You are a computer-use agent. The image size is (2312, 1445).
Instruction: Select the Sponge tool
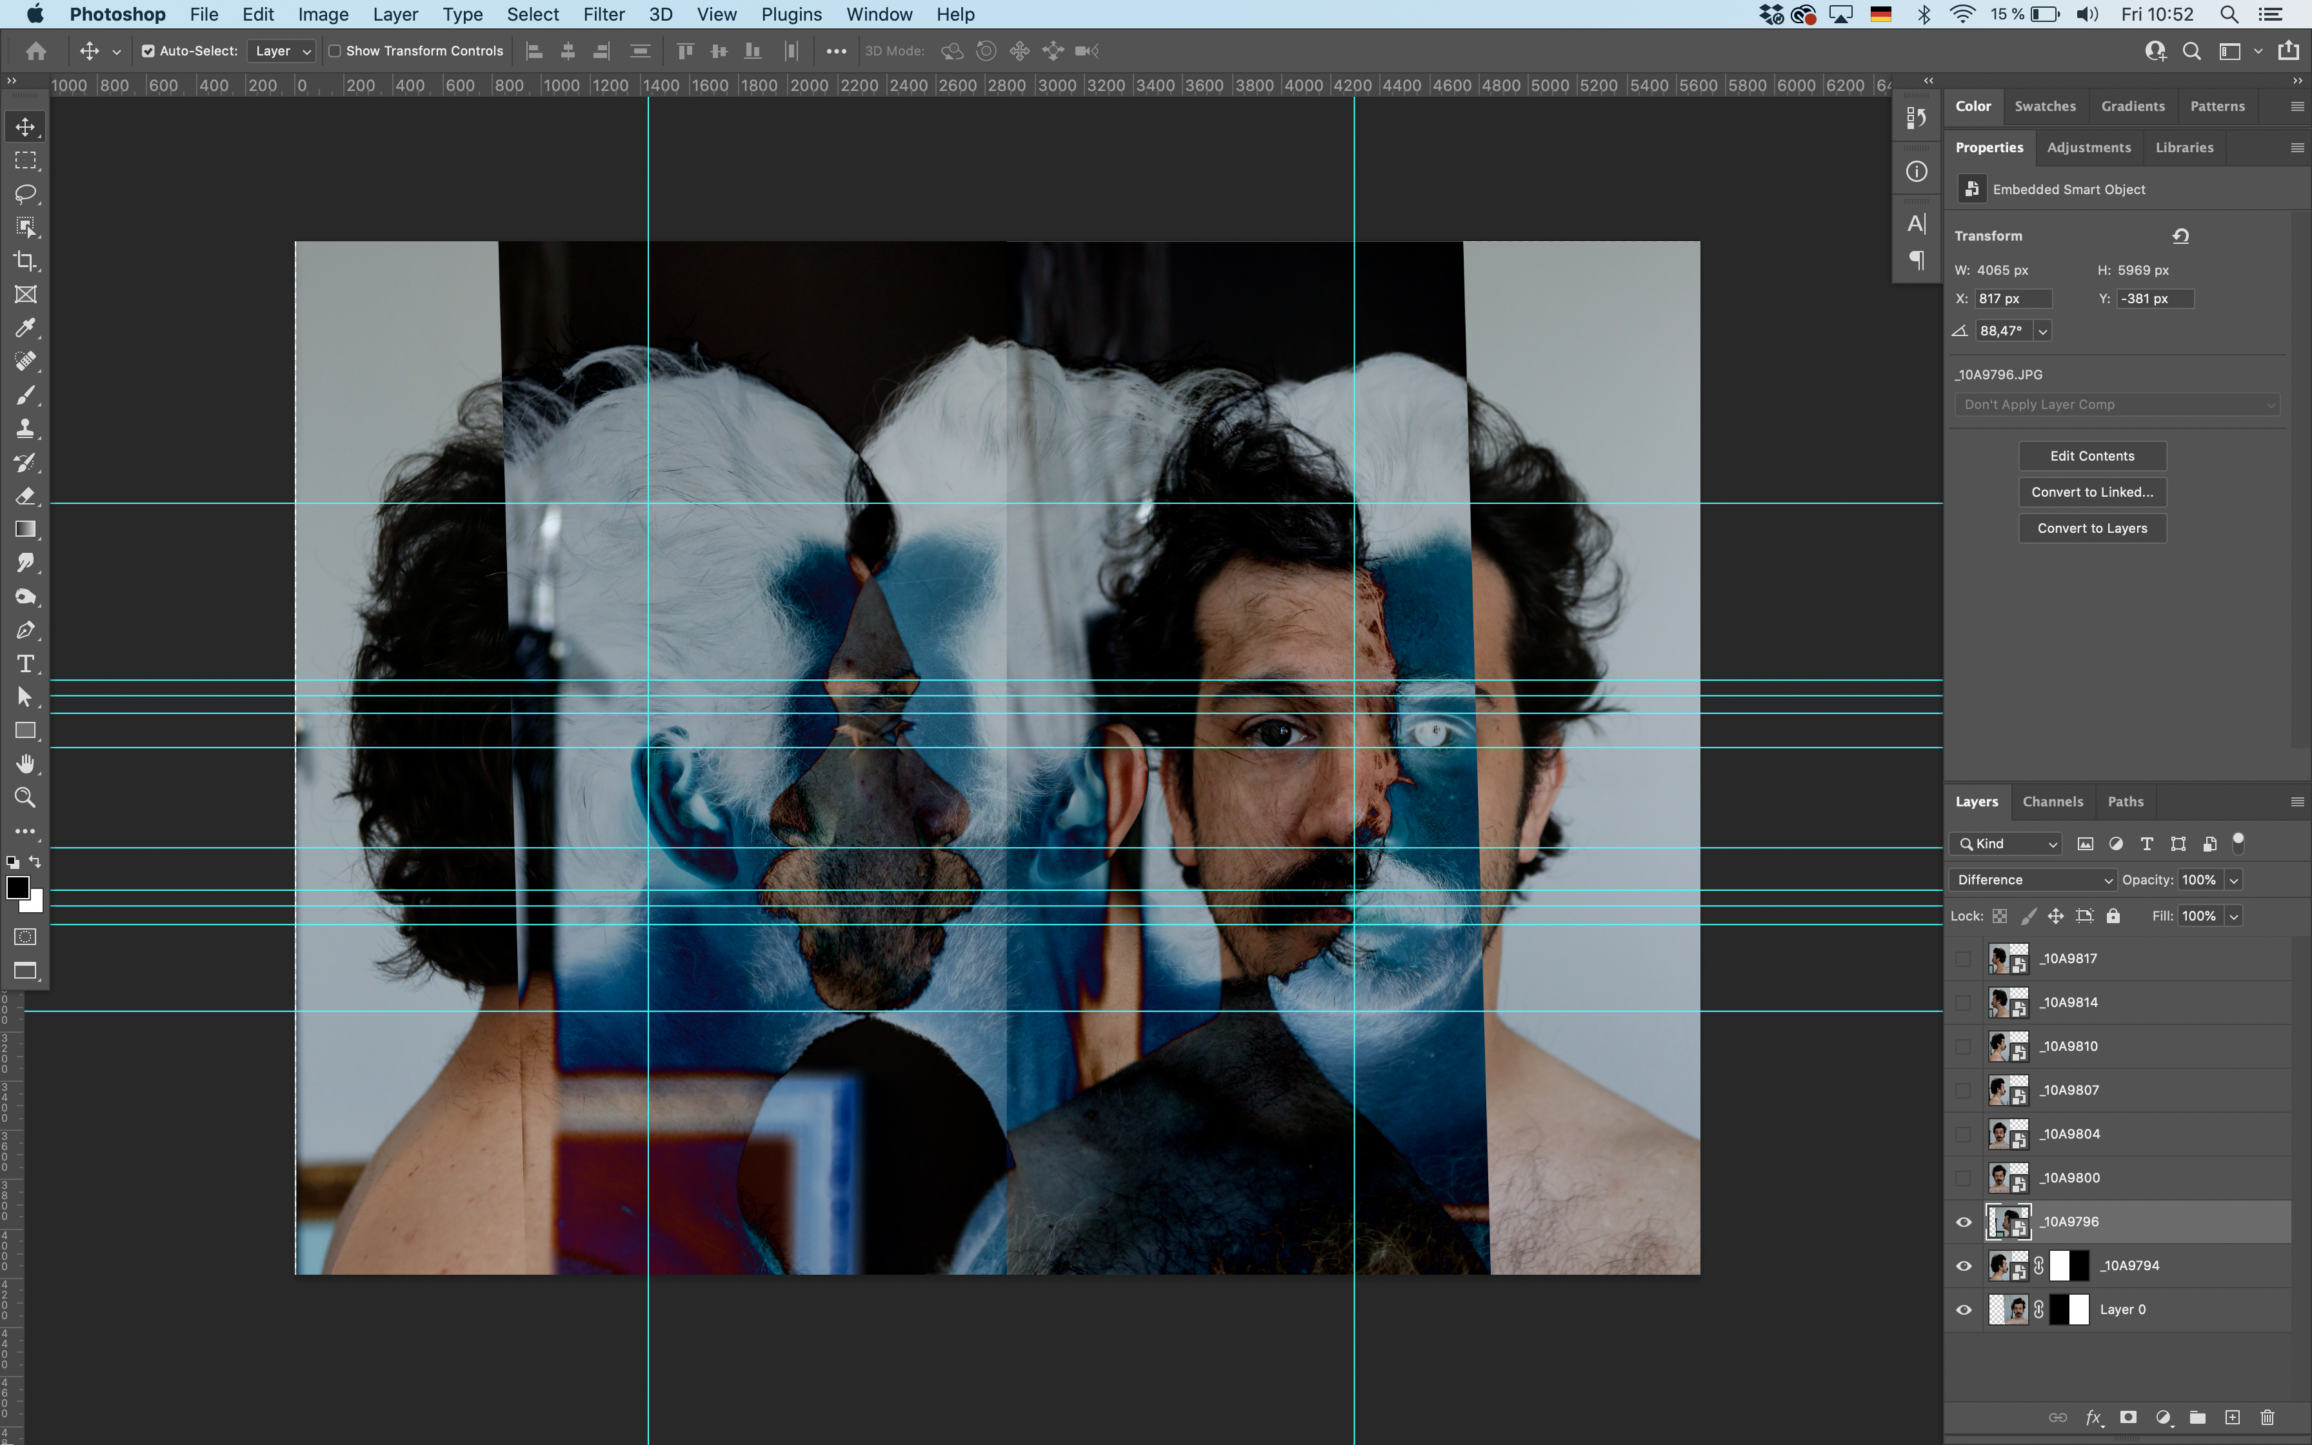26,596
